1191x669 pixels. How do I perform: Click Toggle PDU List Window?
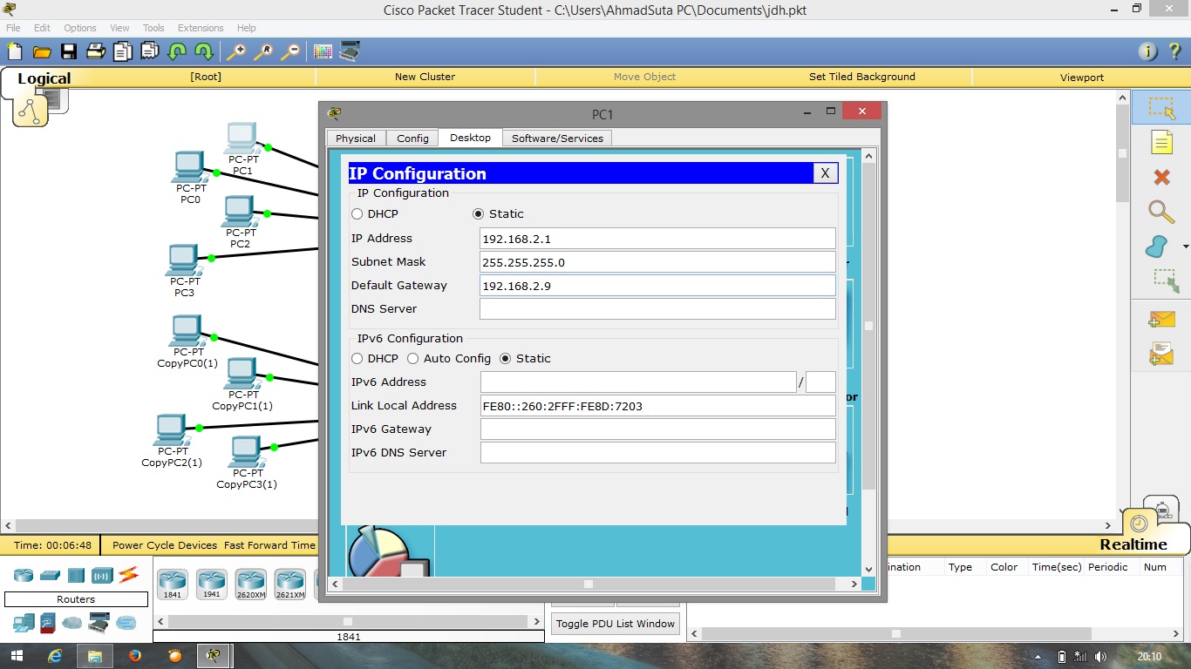coord(616,624)
